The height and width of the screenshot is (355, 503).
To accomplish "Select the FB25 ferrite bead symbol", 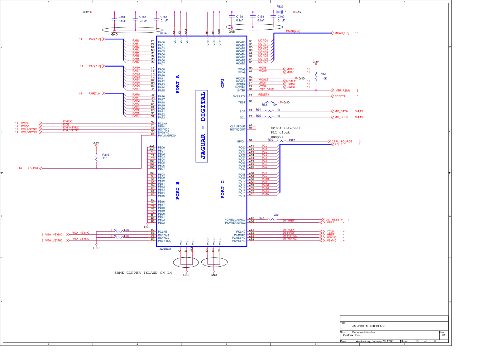I will (279, 12).
